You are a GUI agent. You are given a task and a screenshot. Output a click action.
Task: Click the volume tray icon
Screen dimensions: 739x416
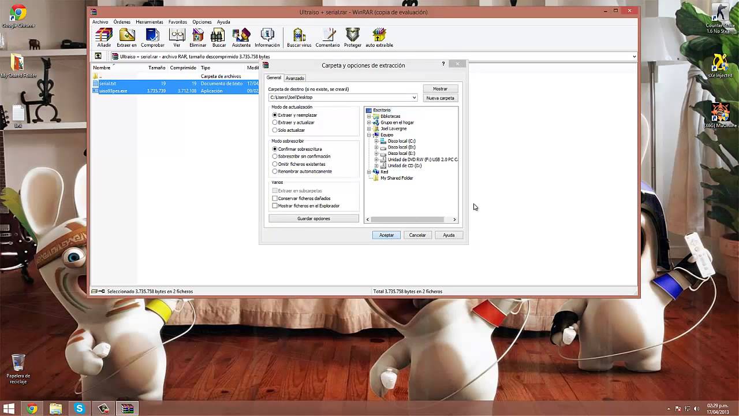pos(697,409)
